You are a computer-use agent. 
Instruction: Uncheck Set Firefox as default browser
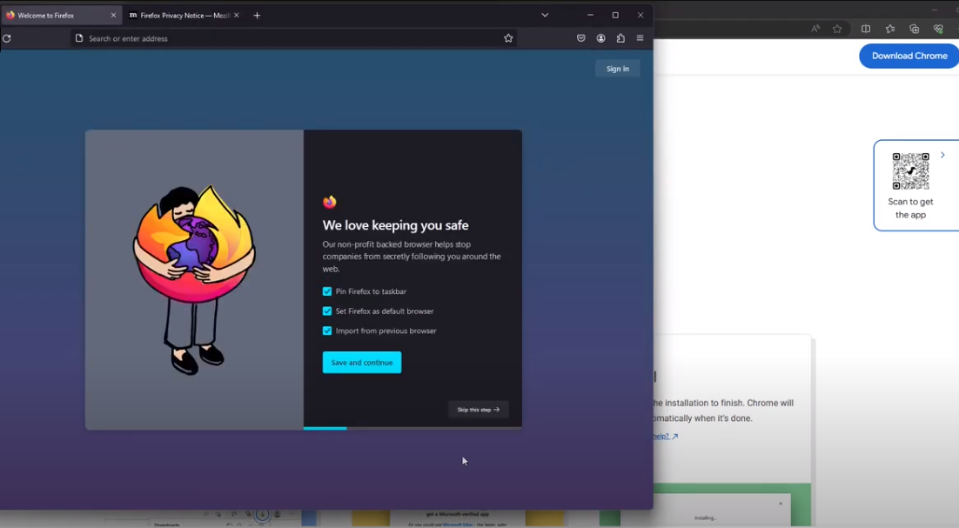(327, 311)
